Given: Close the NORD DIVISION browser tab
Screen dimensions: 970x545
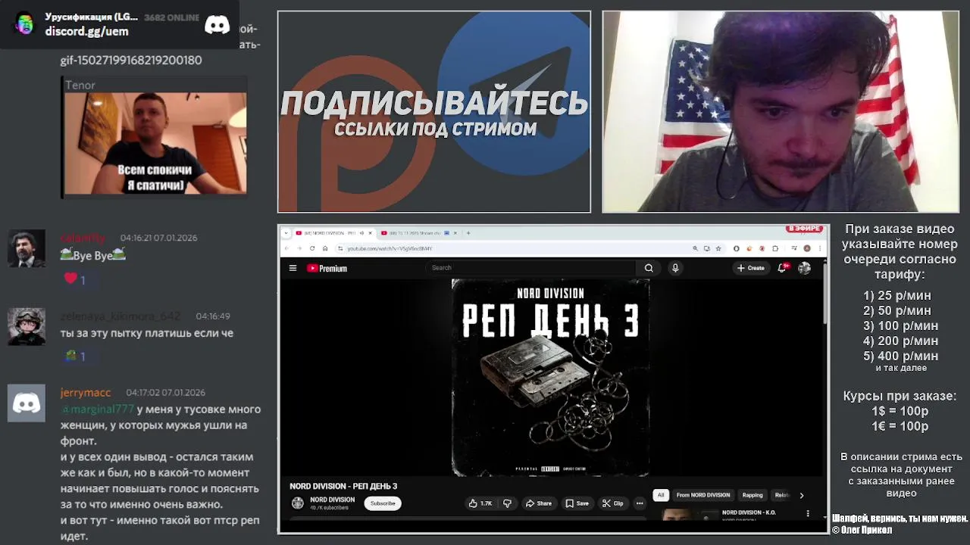Looking at the screenshot, I should click(370, 233).
